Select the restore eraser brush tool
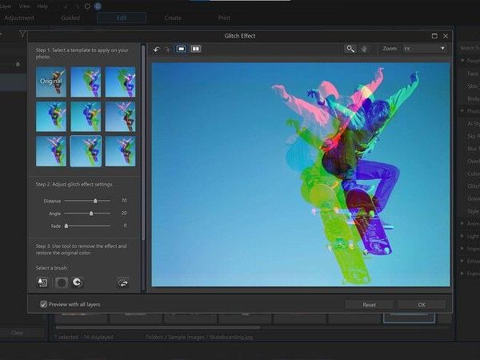This screenshot has height=360, width=480. click(x=78, y=282)
